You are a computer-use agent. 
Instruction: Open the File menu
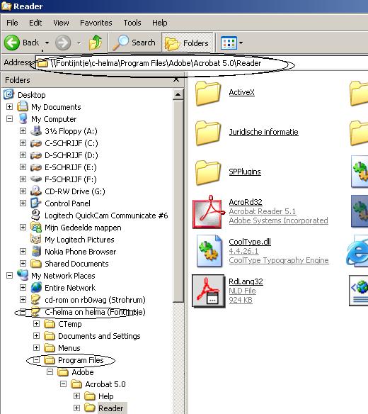coord(12,23)
